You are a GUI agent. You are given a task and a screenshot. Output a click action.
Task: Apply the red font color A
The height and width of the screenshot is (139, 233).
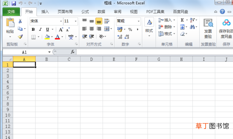pyautogui.click(x=57, y=37)
